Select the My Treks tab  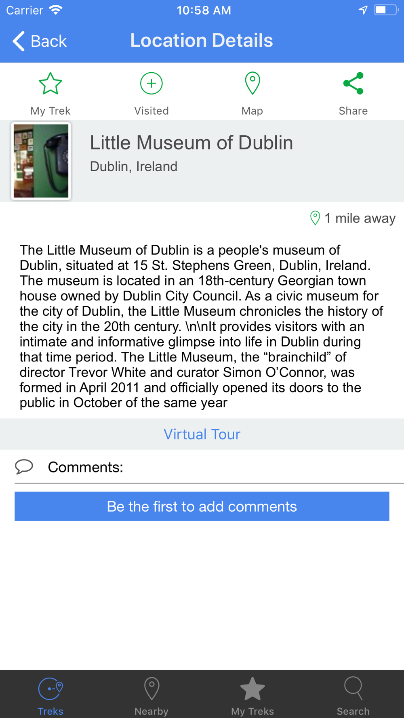tap(253, 696)
